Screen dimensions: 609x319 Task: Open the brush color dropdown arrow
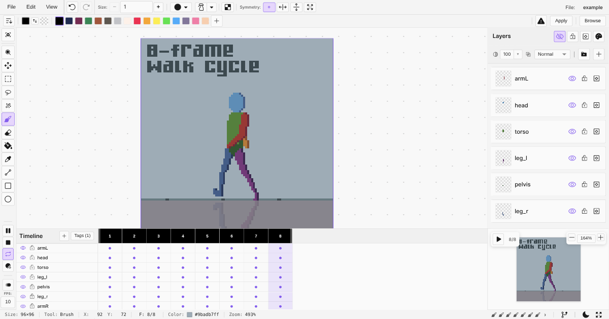tap(186, 7)
